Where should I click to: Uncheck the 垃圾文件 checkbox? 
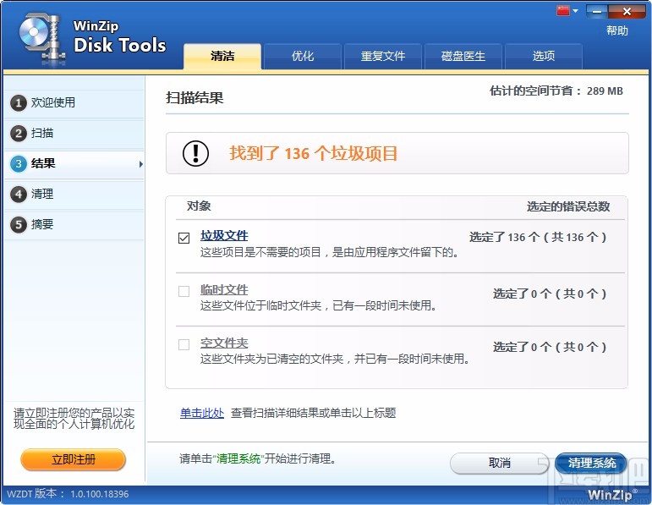tap(184, 238)
